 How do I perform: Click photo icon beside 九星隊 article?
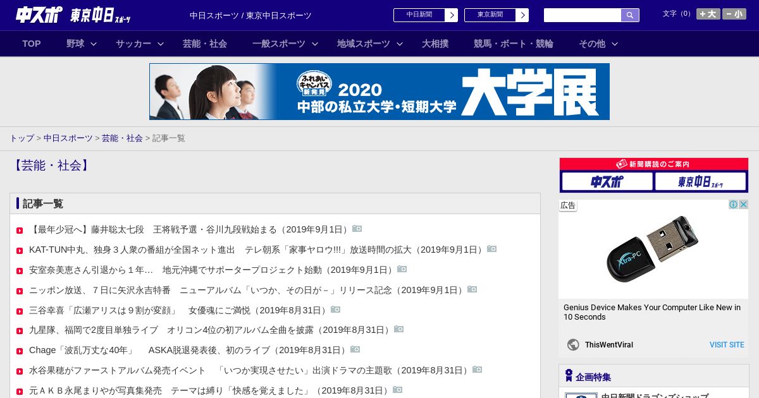[399, 329]
